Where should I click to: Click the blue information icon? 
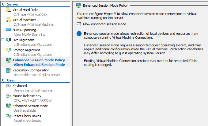click(79, 34)
